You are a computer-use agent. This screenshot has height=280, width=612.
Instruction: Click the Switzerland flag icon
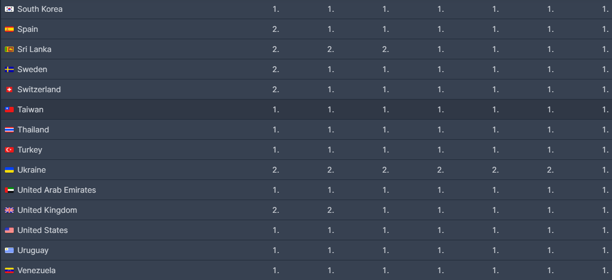pos(9,90)
